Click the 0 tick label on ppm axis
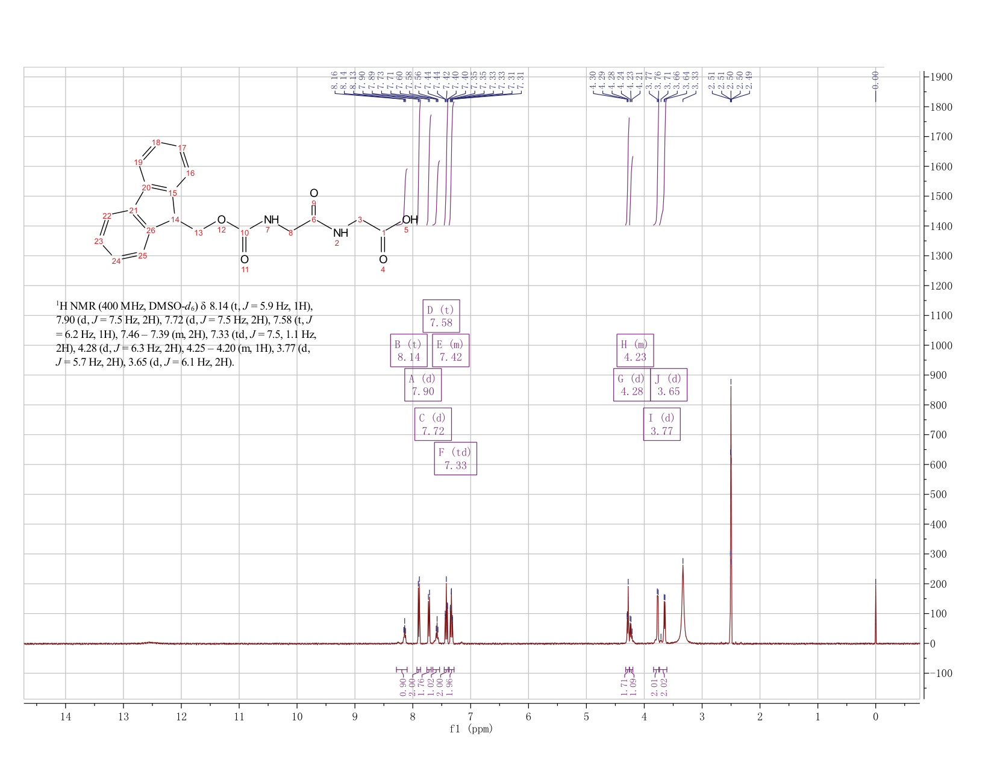The image size is (994, 768). pos(875,716)
